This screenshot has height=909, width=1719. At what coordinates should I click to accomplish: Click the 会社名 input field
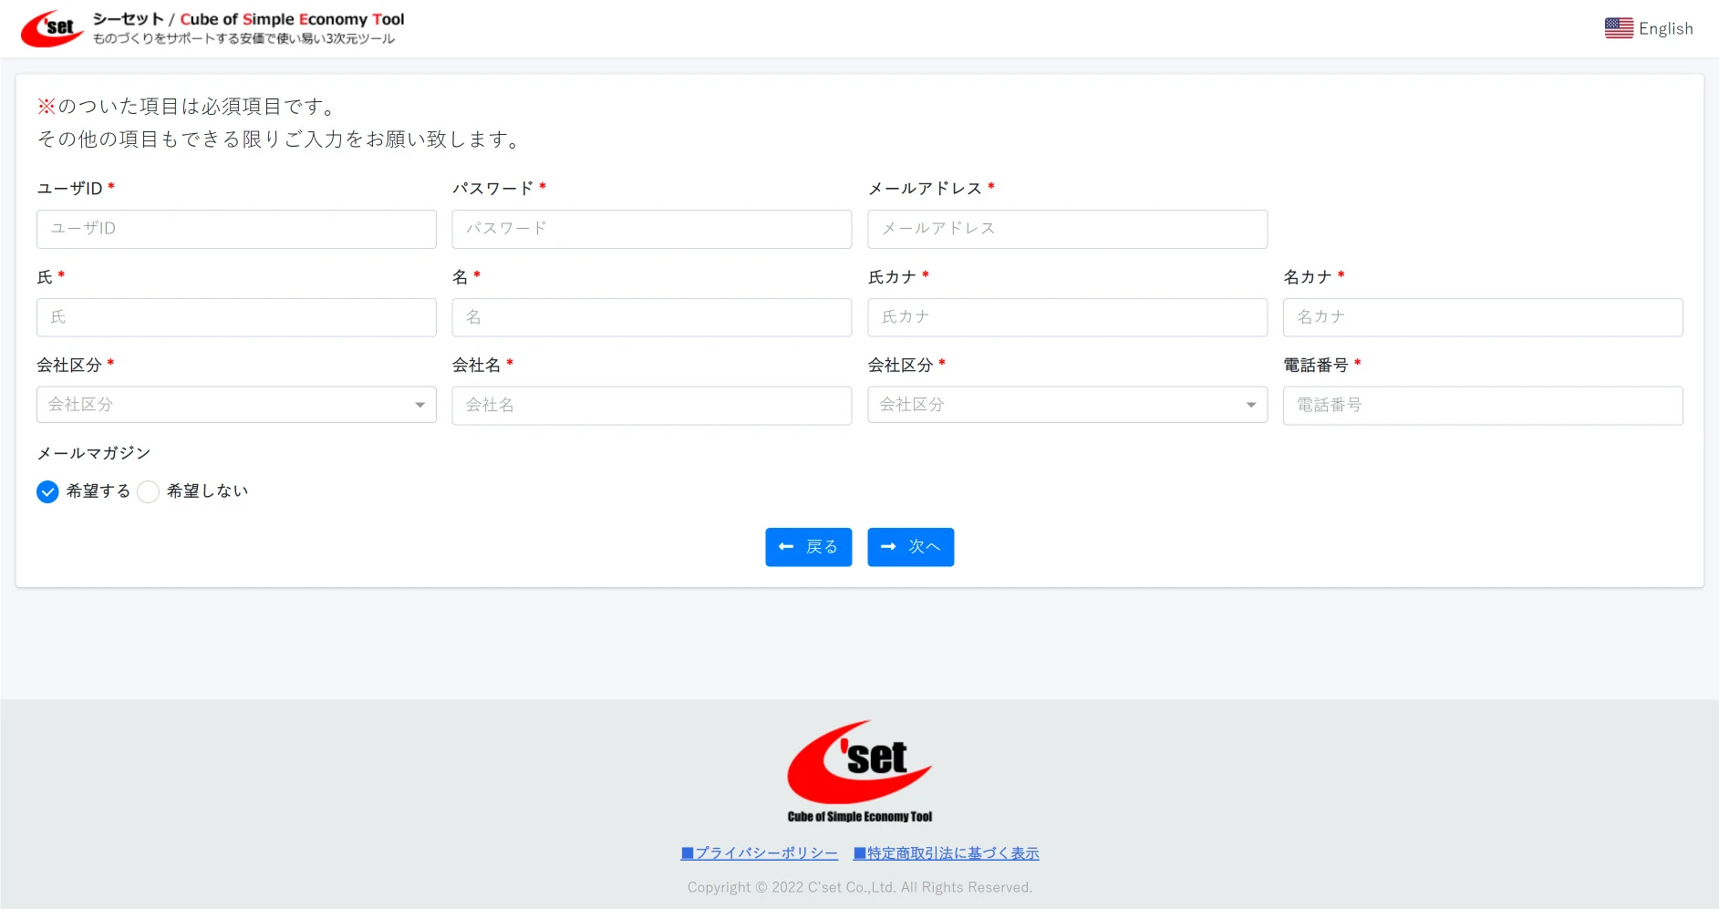(651, 405)
